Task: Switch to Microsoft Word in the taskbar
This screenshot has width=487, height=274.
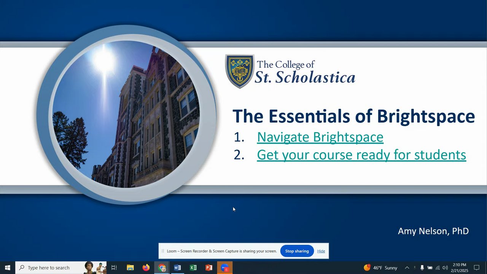Action: 177,268
